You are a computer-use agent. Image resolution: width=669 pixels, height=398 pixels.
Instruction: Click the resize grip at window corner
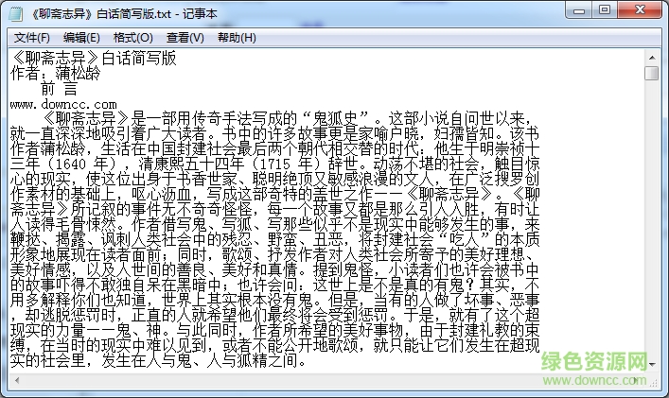(653, 382)
